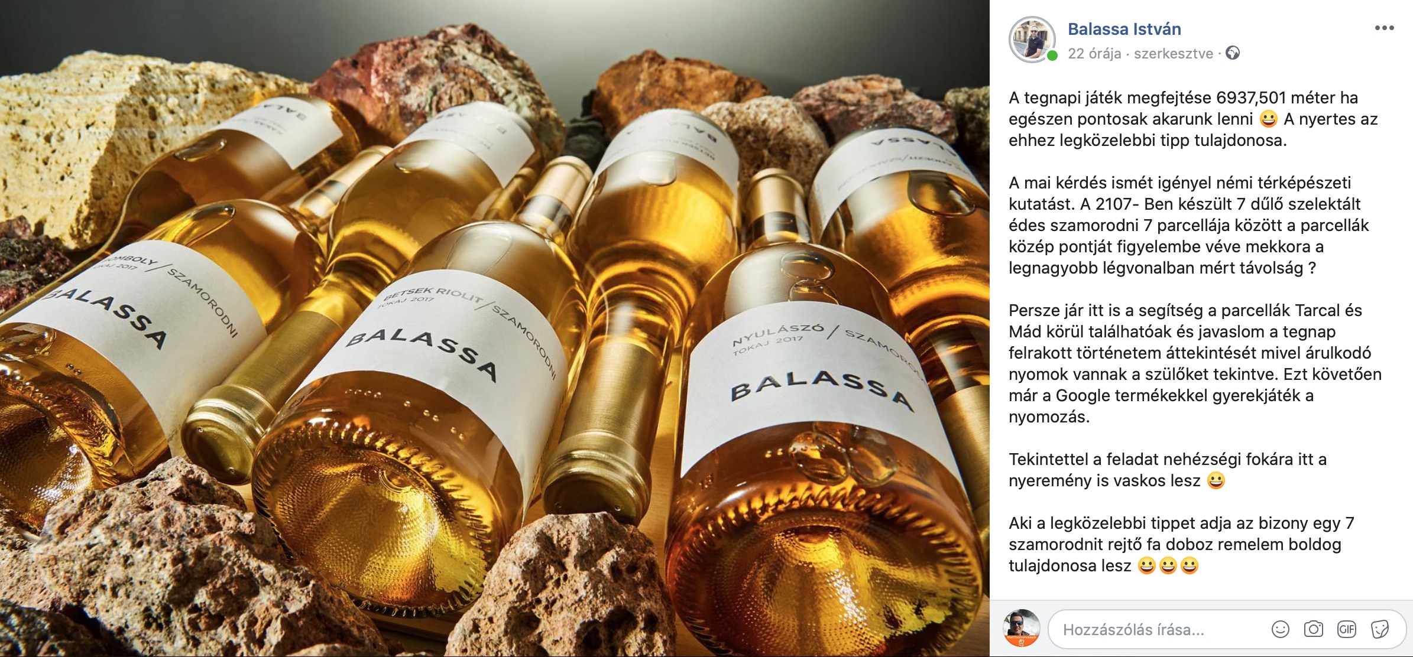This screenshot has width=1413, height=657.
Task: Open the sticker picker in comment box
Action: 1379,629
